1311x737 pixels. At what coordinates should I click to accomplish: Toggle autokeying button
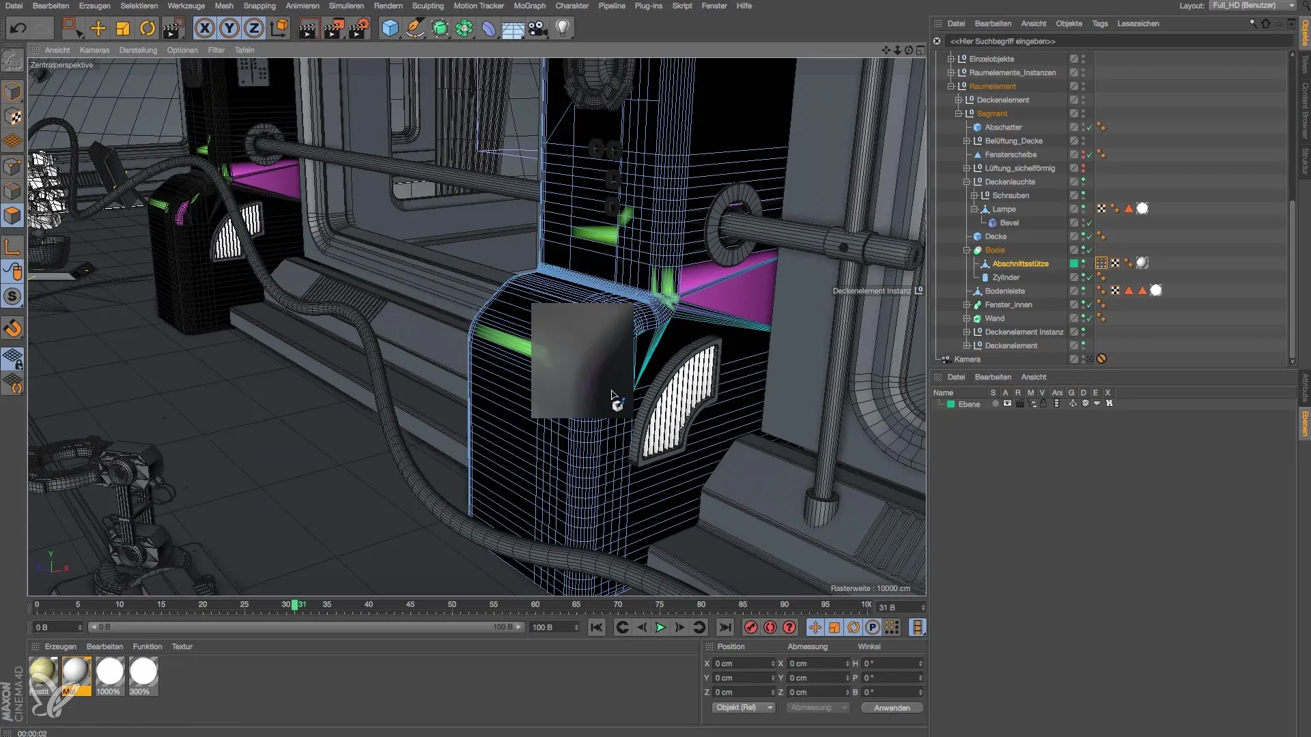pos(770,627)
